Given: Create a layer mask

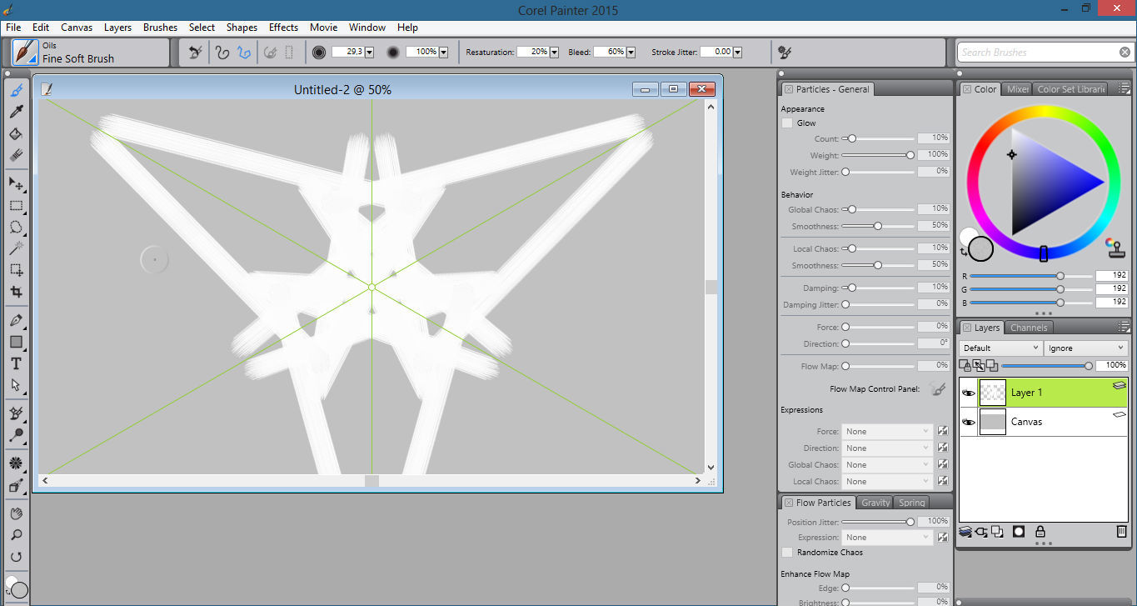Looking at the screenshot, I should pyautogui.click(x=1018, y=531).
